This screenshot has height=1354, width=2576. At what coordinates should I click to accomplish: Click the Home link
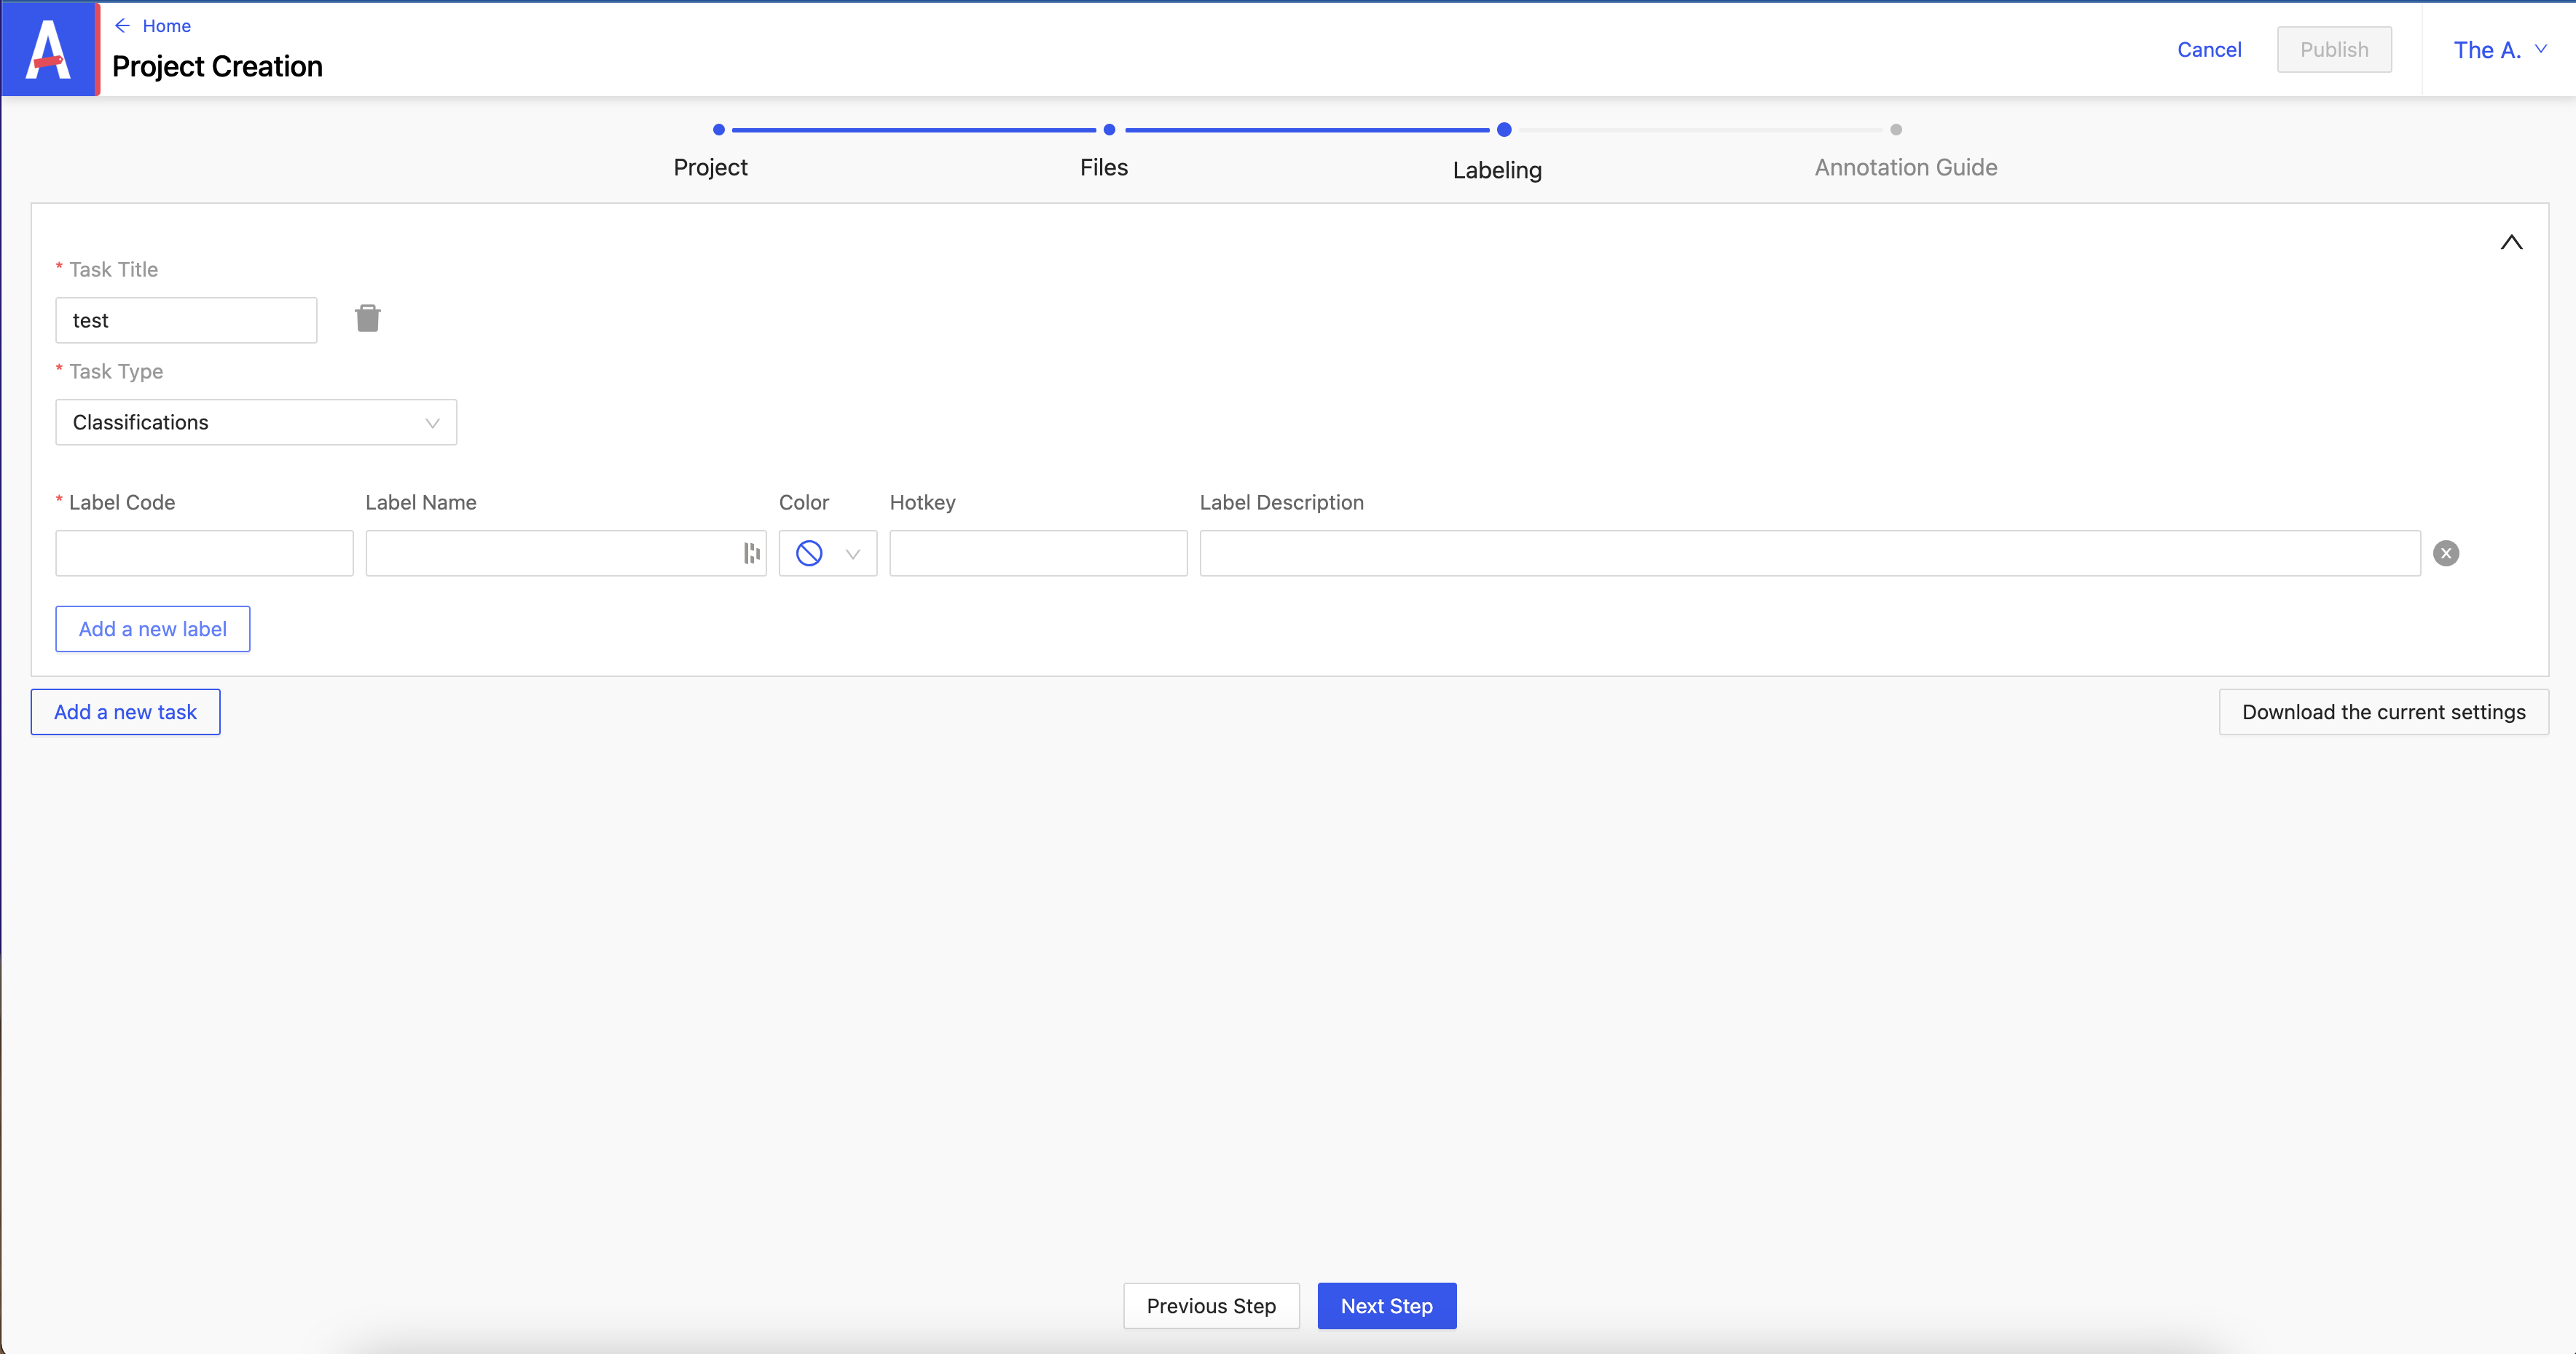166,26
